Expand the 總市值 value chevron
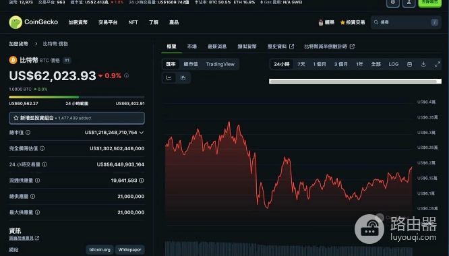 click(x=141, y=133)
